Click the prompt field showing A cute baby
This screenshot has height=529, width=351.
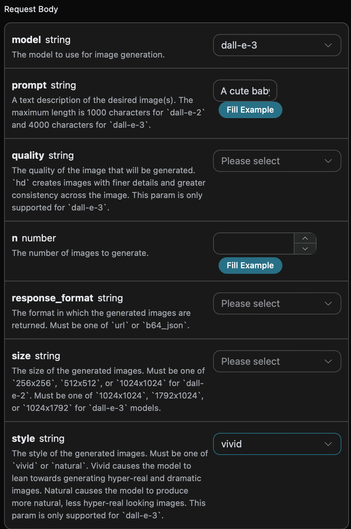245,91
